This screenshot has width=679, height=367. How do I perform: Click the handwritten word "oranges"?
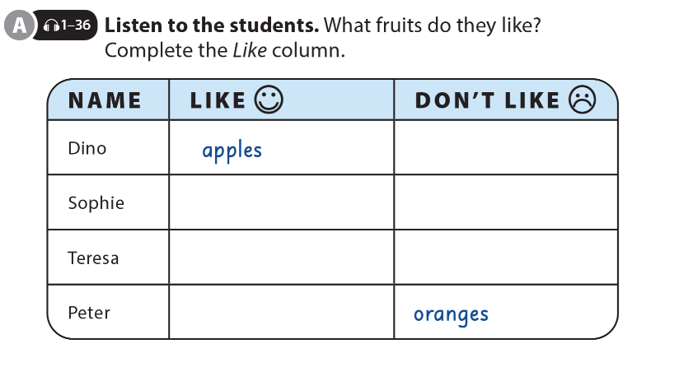click(451, 314)
